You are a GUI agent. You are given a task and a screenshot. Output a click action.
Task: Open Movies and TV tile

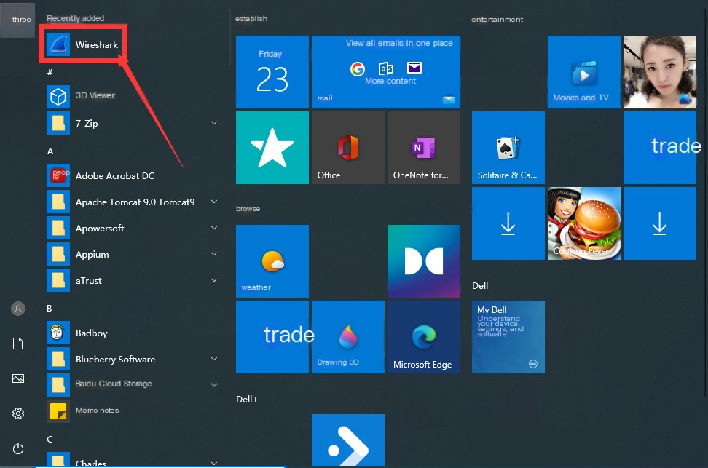click(x=584, y=72)
